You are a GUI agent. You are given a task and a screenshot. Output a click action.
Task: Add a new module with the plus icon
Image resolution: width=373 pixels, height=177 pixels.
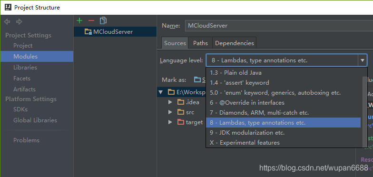point(79,21)
